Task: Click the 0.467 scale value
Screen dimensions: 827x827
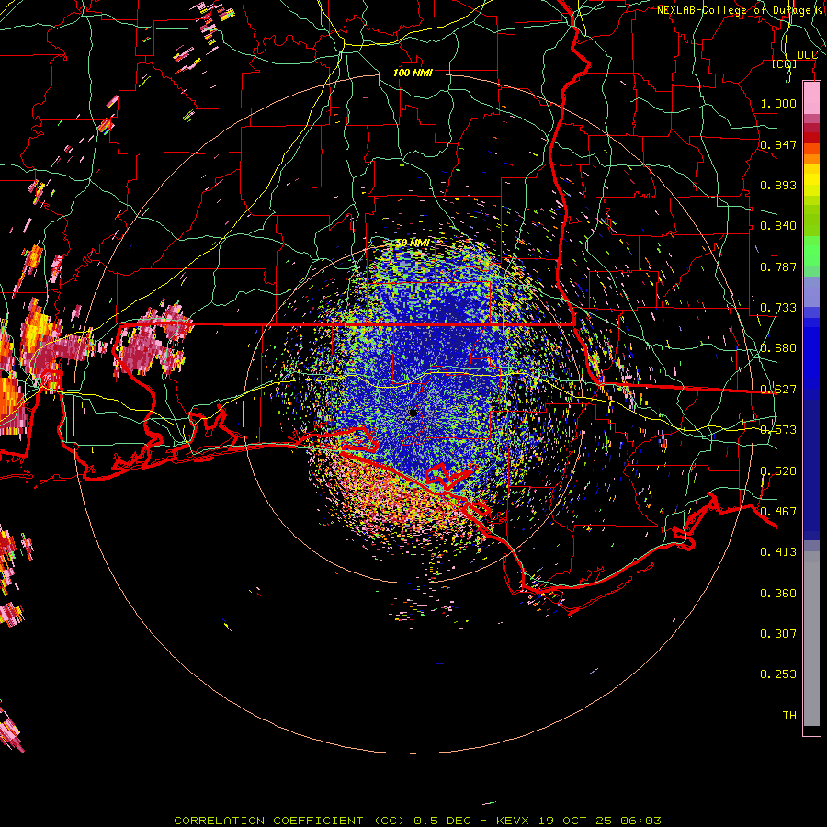Action: (778, 512)
